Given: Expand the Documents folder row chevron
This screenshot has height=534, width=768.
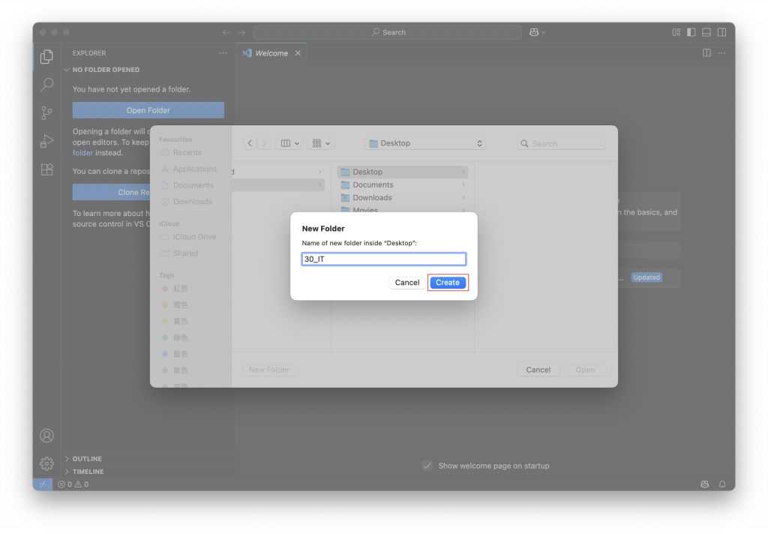Looking at the screenshot, I should pos(463,184).
